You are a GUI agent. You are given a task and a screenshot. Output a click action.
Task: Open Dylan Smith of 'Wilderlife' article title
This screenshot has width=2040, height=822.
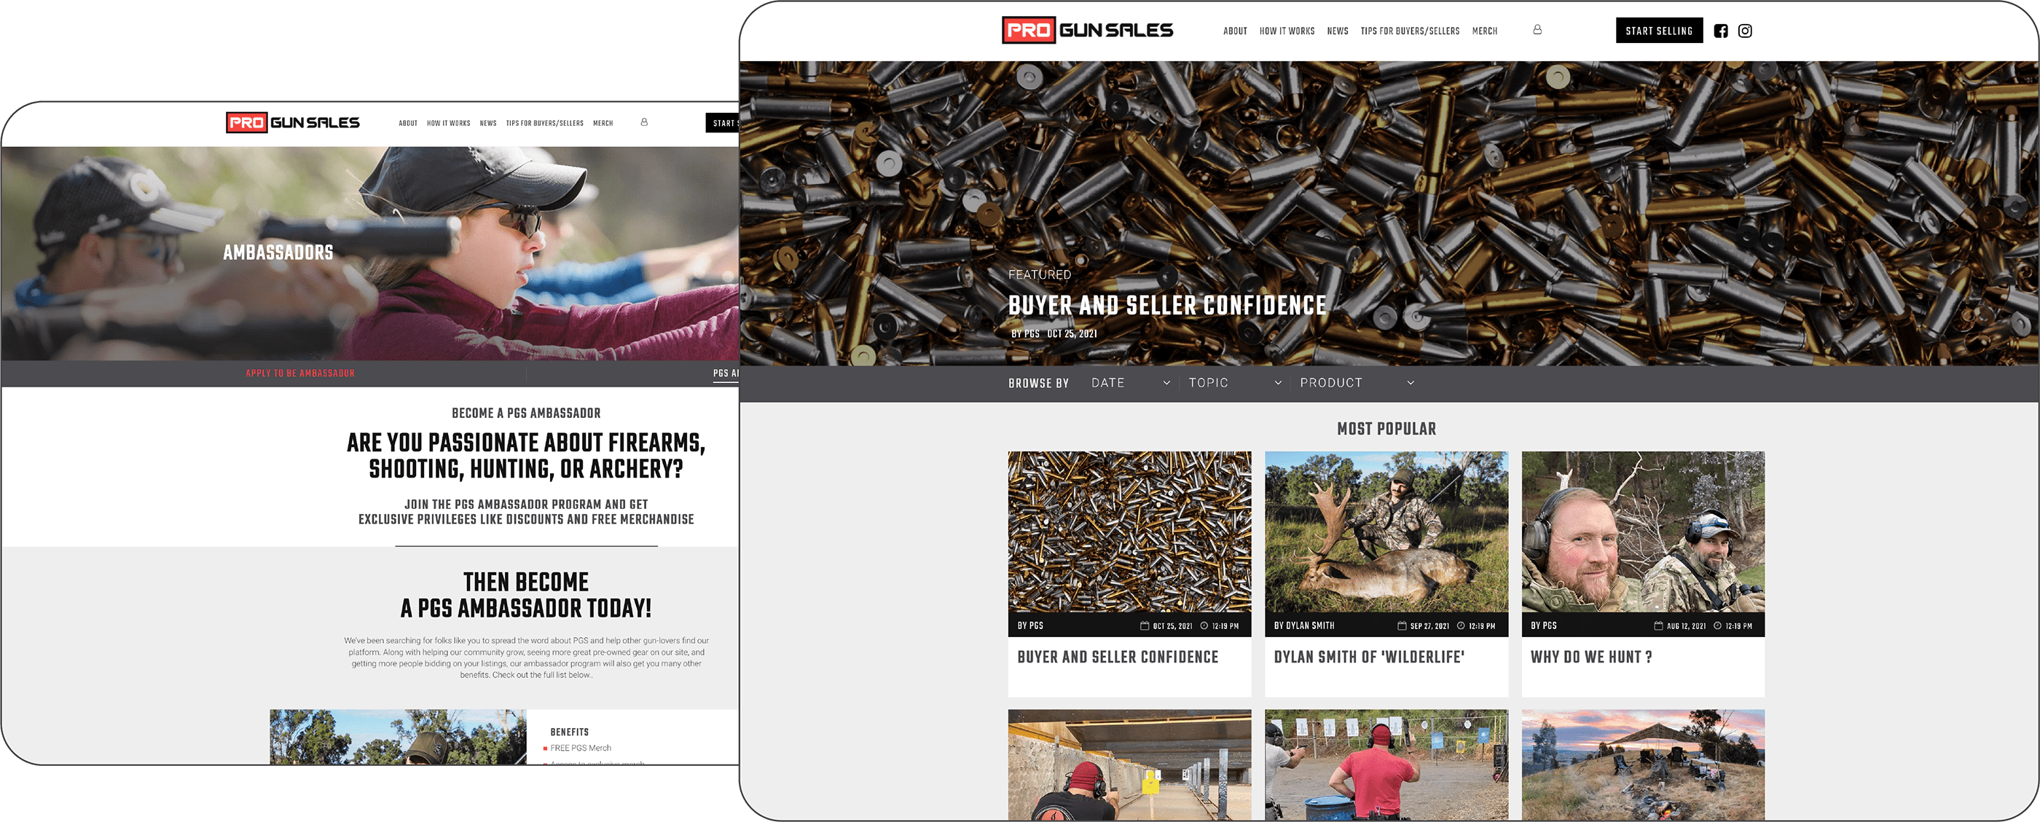click(1368, 657)
